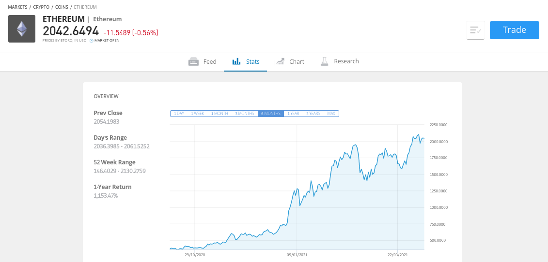The image size is (548, 262).
Task: Open the COINS breadcrumb link
Action: coord(62,7)
